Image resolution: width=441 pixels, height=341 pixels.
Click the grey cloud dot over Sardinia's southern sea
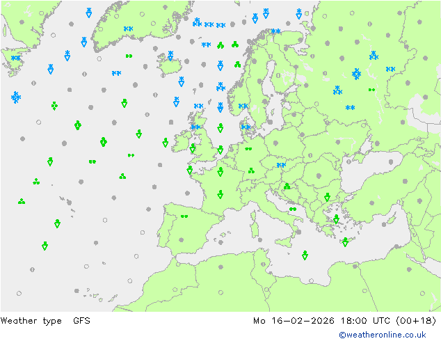(260, 240)
